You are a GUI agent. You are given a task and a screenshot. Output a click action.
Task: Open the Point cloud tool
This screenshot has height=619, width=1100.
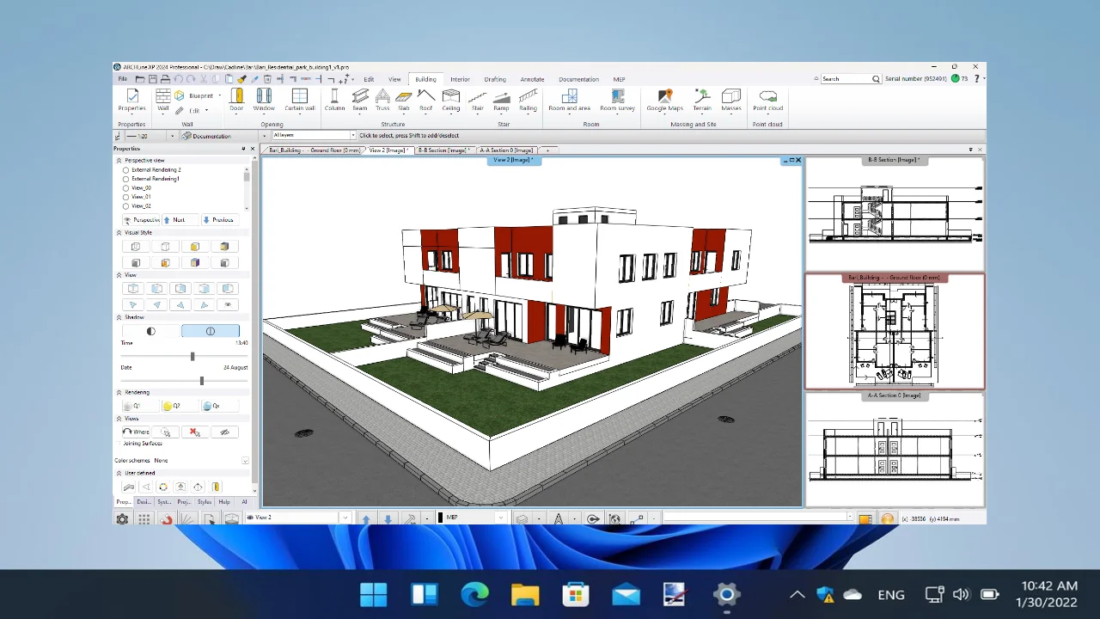click(768, 100)
